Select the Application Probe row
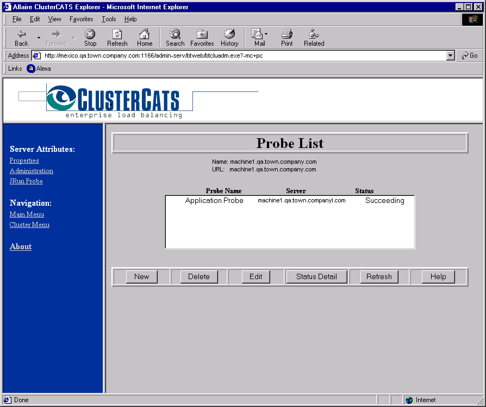 [x=290, y=200]
